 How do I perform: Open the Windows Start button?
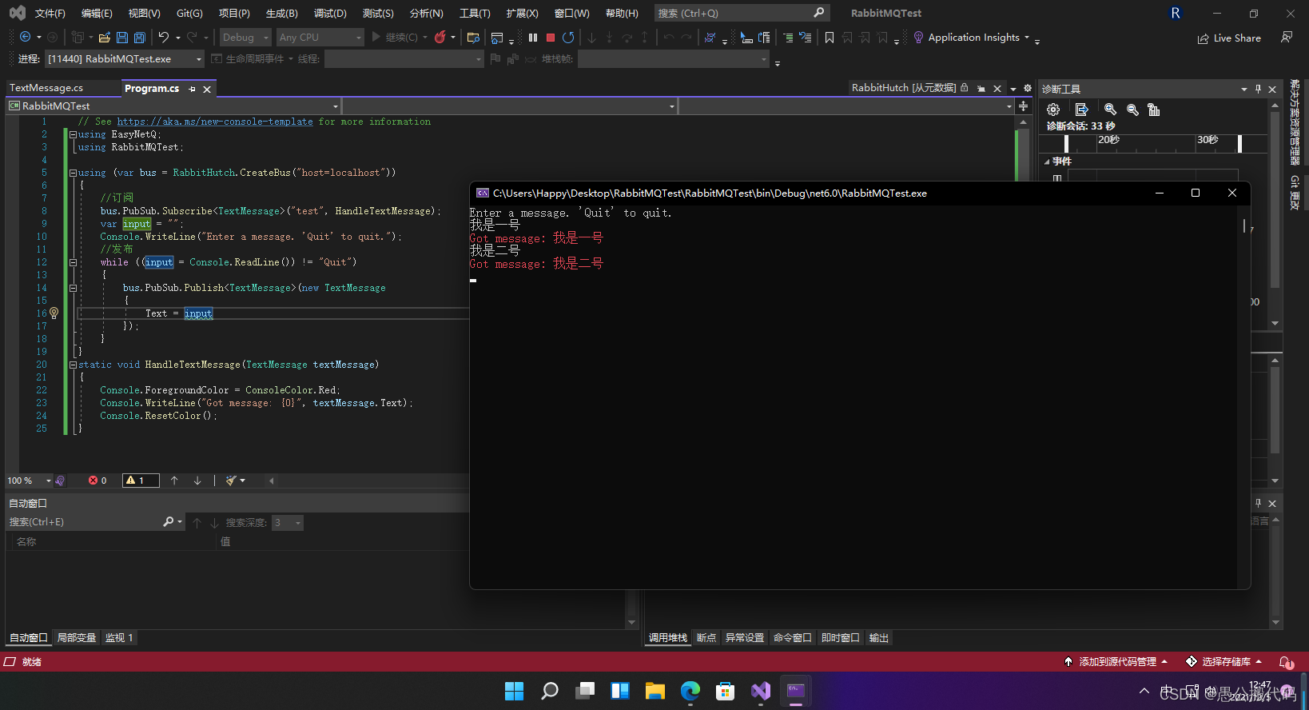515,691
